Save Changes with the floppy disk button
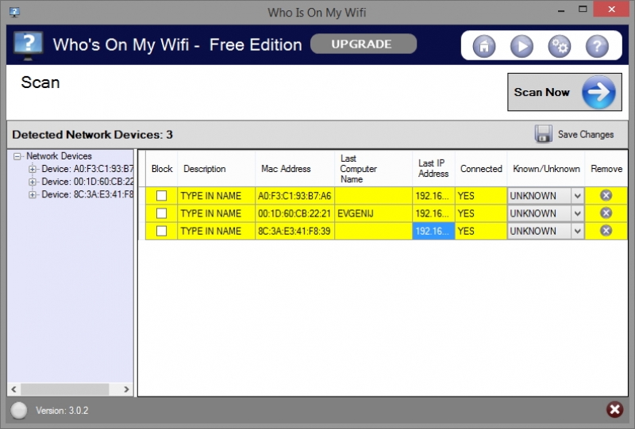This screenshot has width=635, height=429. tap(574, 134)
